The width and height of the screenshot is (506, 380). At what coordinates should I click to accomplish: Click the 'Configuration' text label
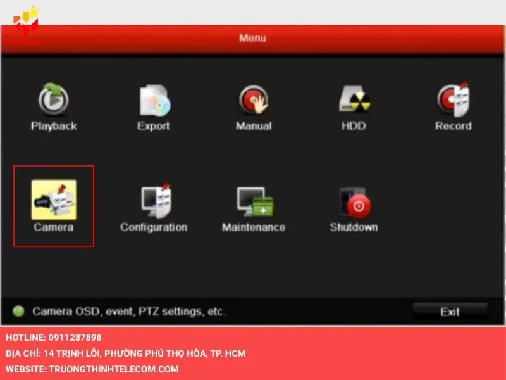click(154, 227)
